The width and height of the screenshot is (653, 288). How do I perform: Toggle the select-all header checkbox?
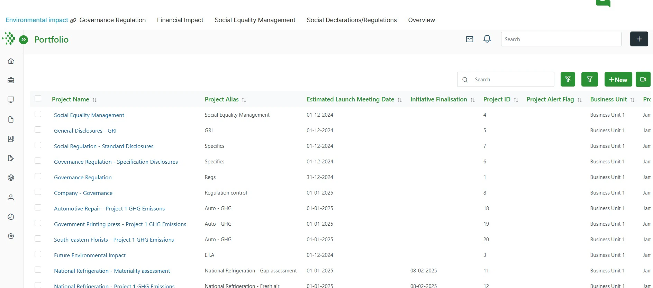[x=38, y=98]
